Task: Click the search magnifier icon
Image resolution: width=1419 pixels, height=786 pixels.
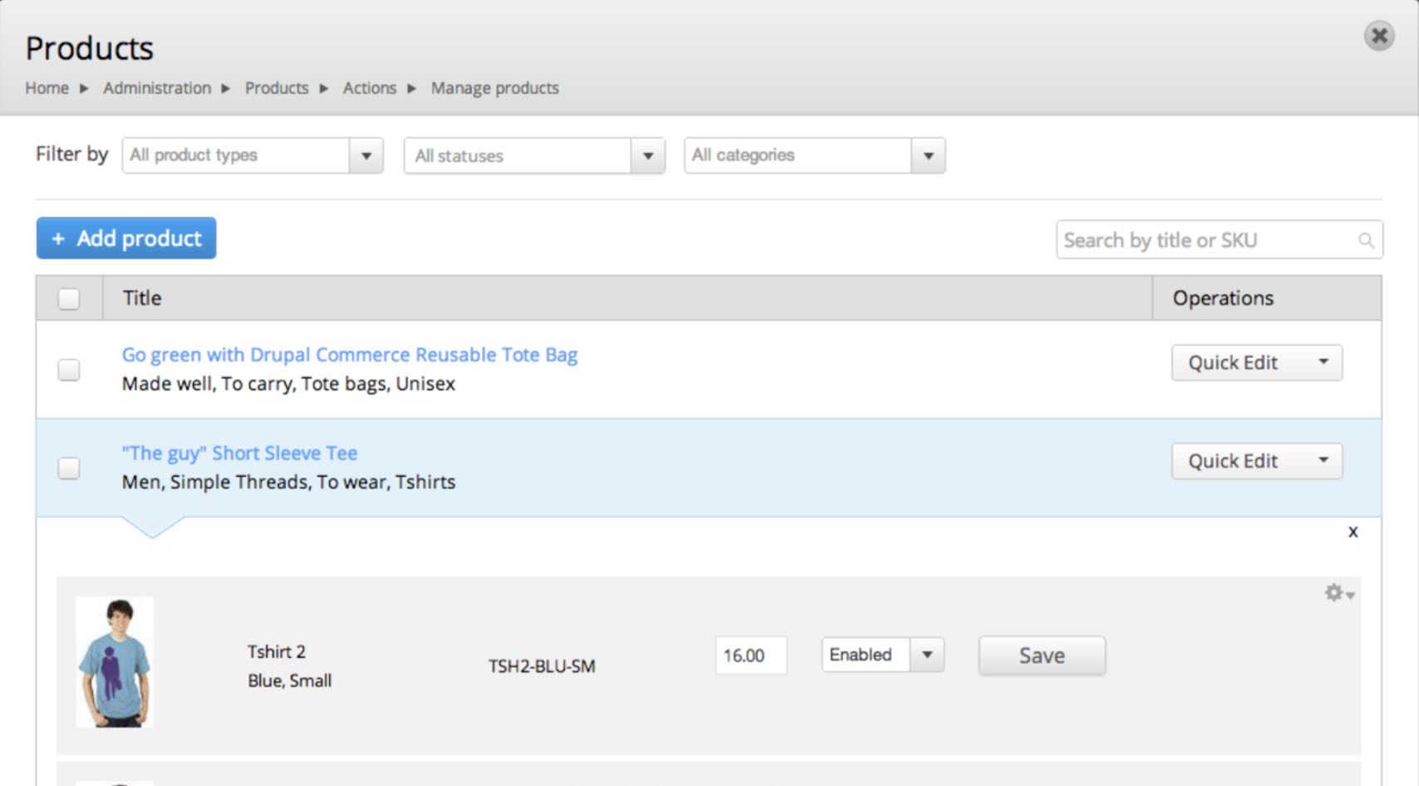Action: [x=1366, y=240]
